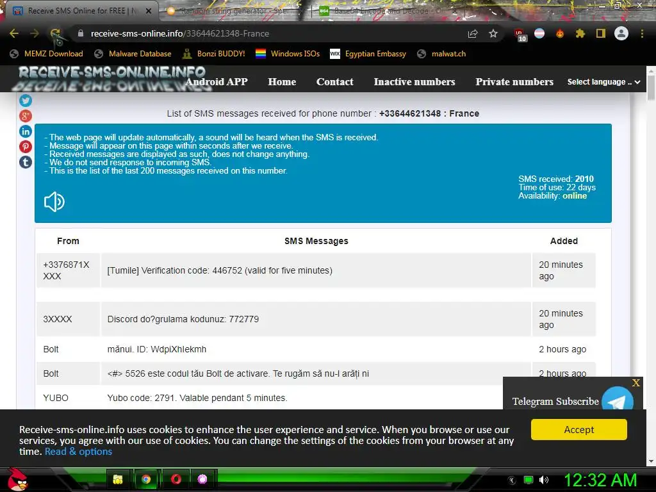Image resolution: width=656 pixels, height=492 pixels.
Task: Open the Inactive numbers menu item
Action: tap(414, 82)
